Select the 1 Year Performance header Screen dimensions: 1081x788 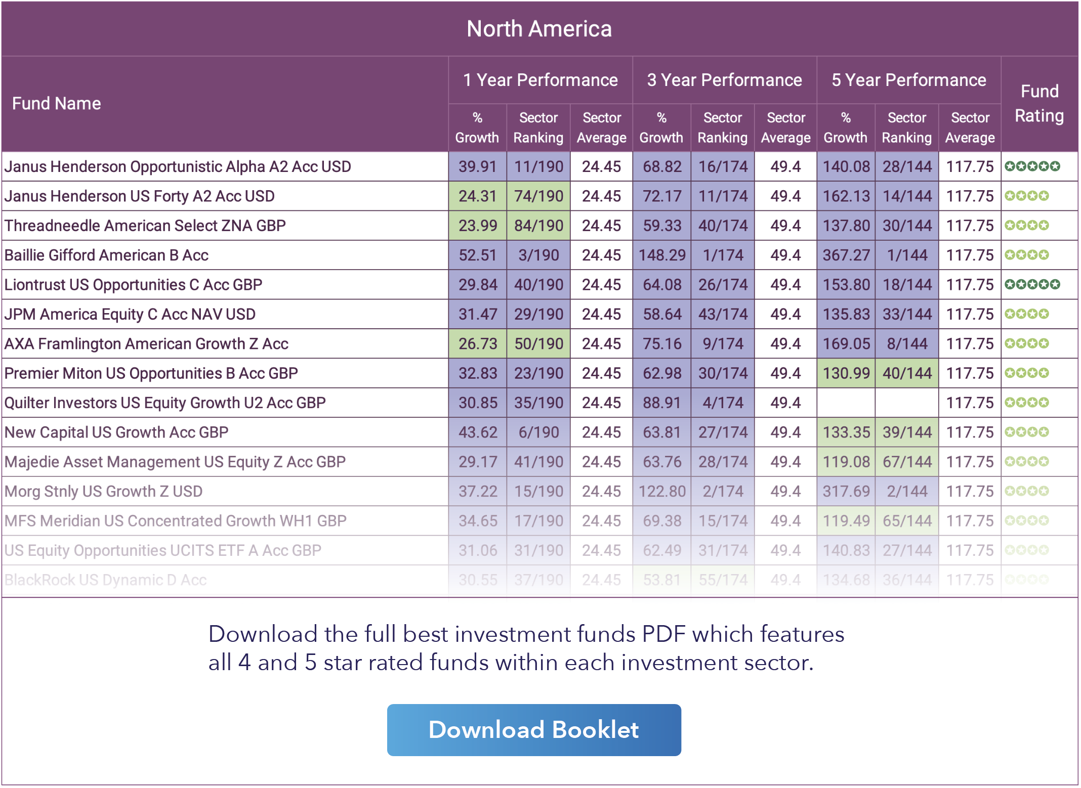pos(540,80)
